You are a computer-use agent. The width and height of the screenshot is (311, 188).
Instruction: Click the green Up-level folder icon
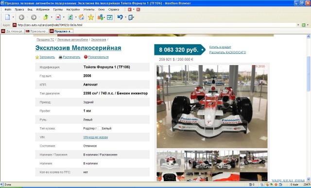click(46, 17)
